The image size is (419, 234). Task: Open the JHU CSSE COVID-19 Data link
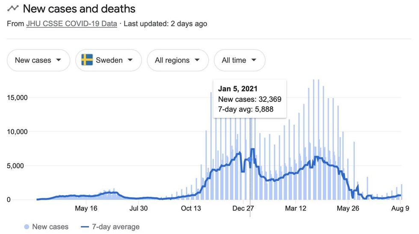point(71,24)
